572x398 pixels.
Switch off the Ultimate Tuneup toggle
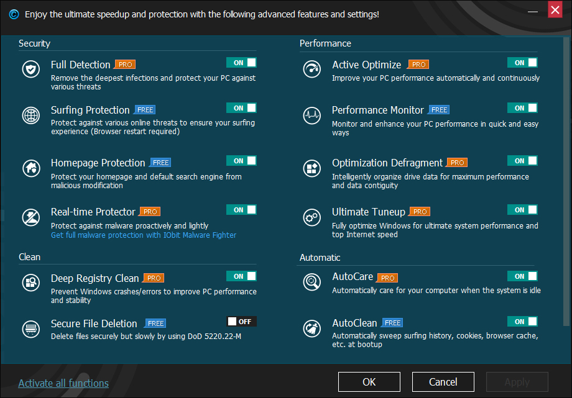tap(522, 210)
